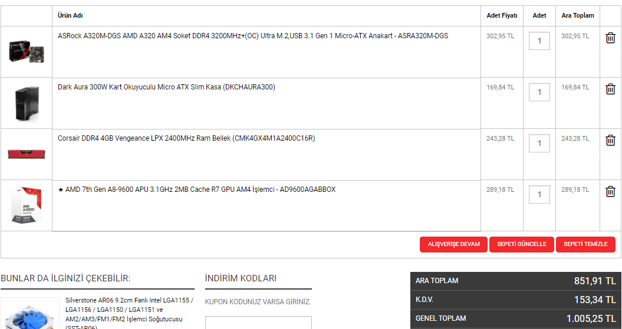The width and height of the screenshot is (622, 329).
Task: Open the Corsair Vengeance LPX 2400MHz link
Action: tap(186, 138)
